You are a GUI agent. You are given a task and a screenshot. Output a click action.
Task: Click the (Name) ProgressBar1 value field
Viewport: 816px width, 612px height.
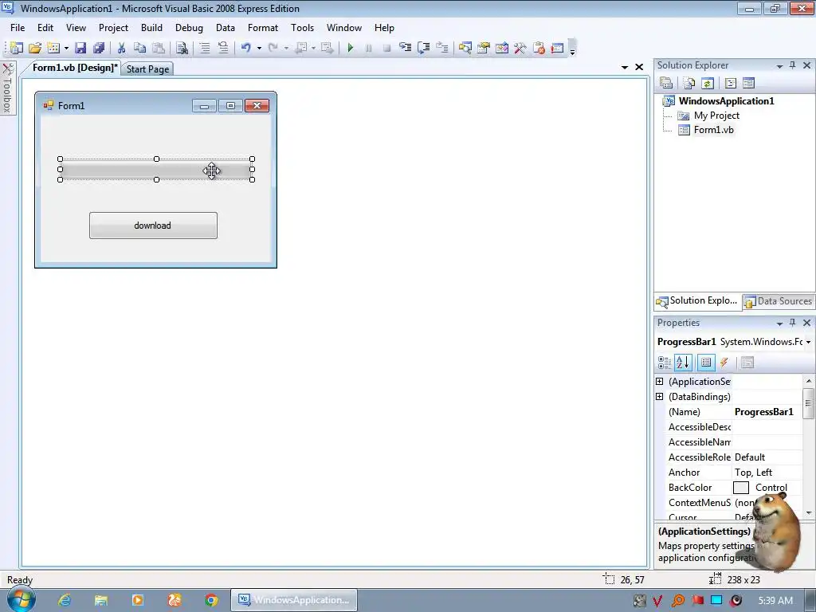tap(767, 412)
